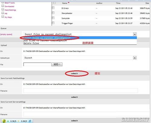This screenshot has height=123, width=151.
Task: Click the 0.9K/S upload speed readout
Action: (24, 121)
